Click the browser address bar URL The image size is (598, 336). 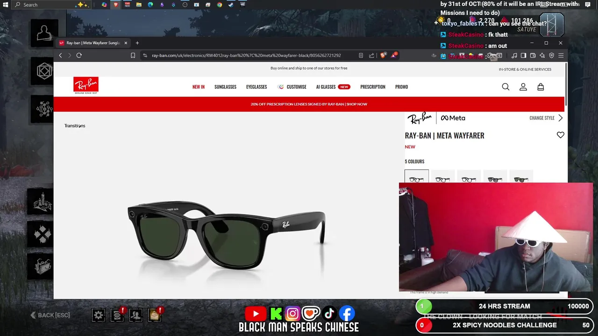[x=246, y=55]
